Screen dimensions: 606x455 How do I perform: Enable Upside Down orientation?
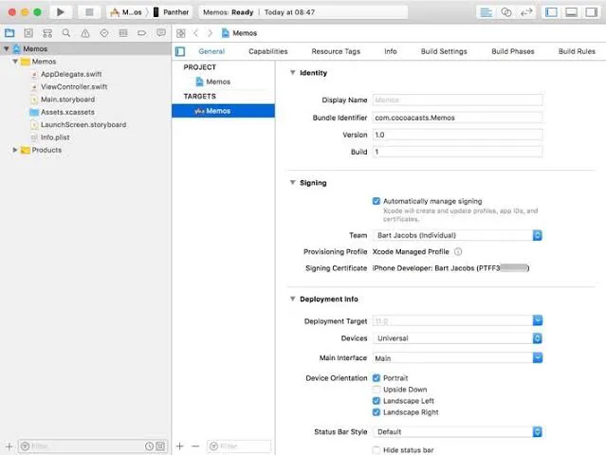pos(376,390)
